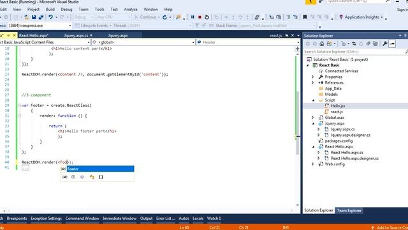The height and width of the screenshot is (230, 408).
Task: Open the Build menu
Action: point(50,10)
